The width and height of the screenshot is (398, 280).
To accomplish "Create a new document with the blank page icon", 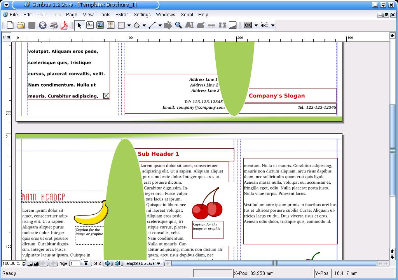I will (x=10, y=25).
